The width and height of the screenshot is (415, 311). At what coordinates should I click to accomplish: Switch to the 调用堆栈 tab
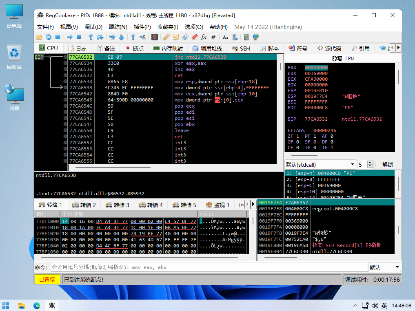coord(207,49)
